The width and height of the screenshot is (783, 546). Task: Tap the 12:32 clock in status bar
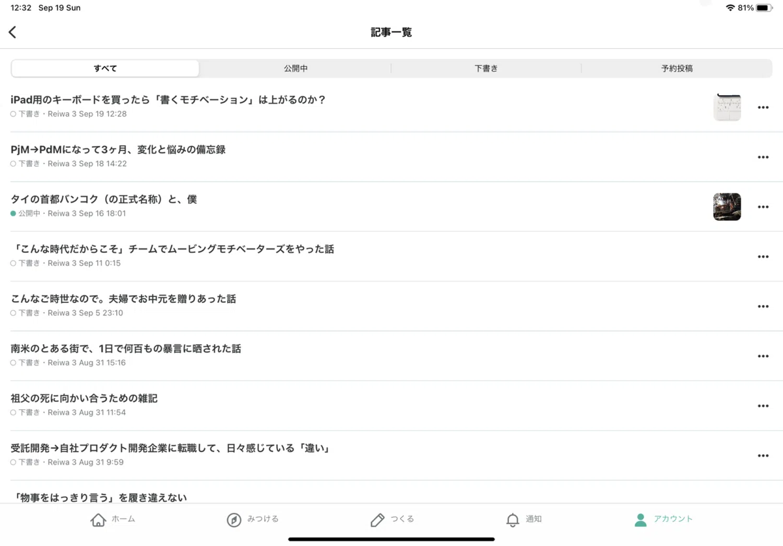21,8
